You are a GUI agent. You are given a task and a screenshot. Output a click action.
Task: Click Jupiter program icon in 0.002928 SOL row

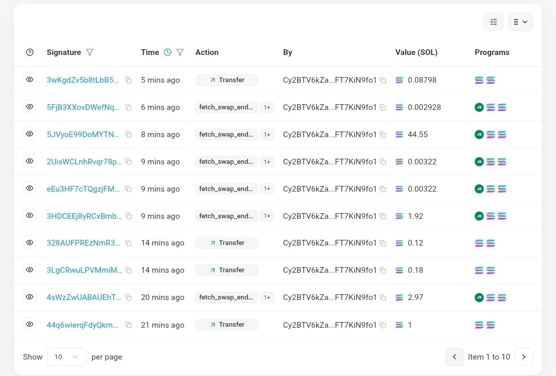point(479,107)
